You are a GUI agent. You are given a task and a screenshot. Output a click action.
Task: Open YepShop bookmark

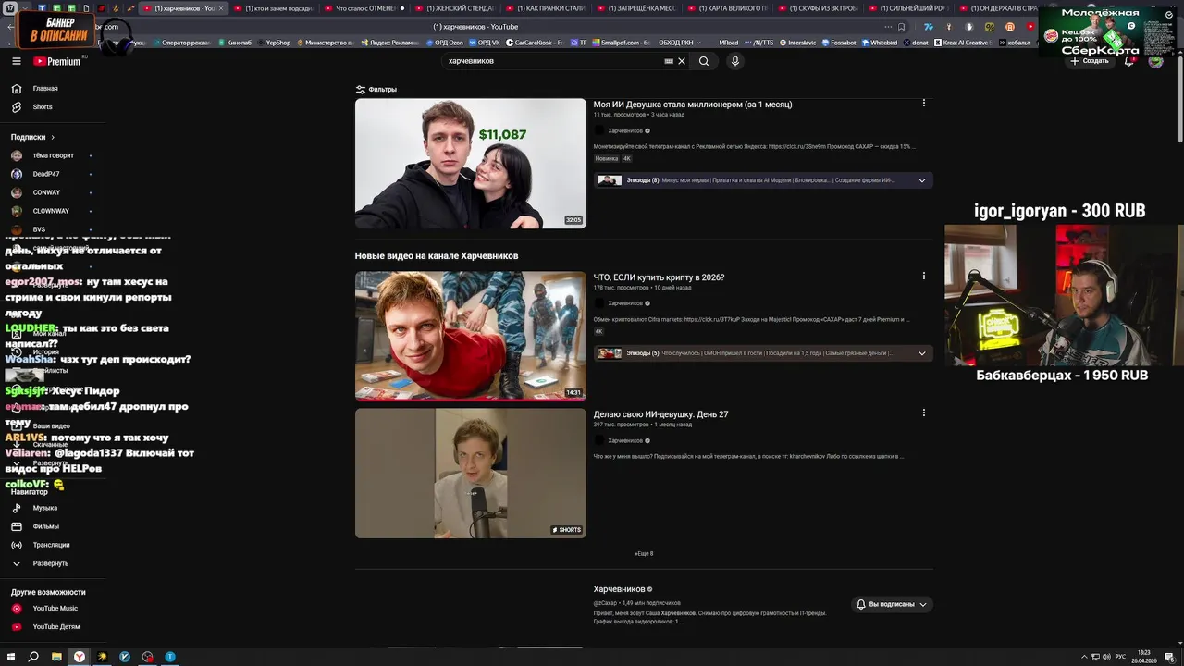tap(275, 43)
